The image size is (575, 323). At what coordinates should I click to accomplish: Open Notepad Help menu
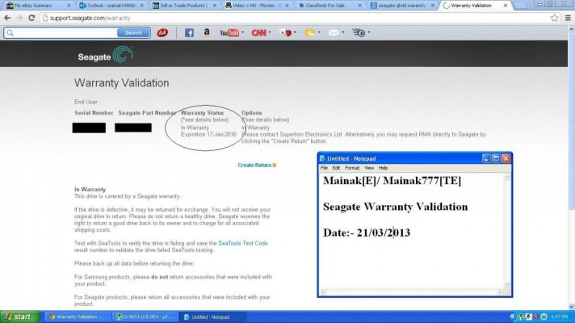[x=384, y=168]
